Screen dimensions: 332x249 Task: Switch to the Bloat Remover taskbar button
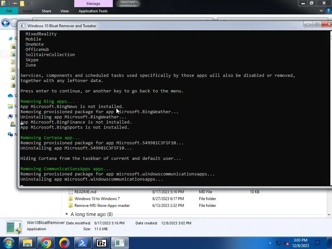120,243
